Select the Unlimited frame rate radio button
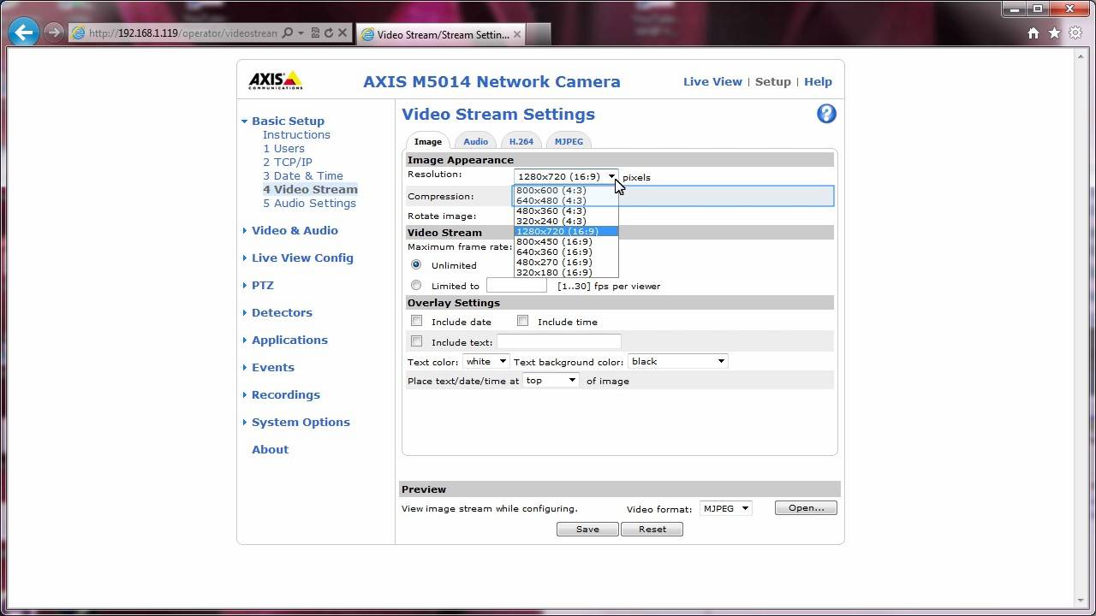 coord(416,265)
